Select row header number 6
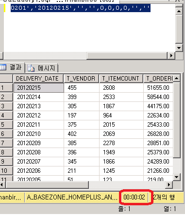The width and height of the screenshot is (185, 215). click(6, 134)
